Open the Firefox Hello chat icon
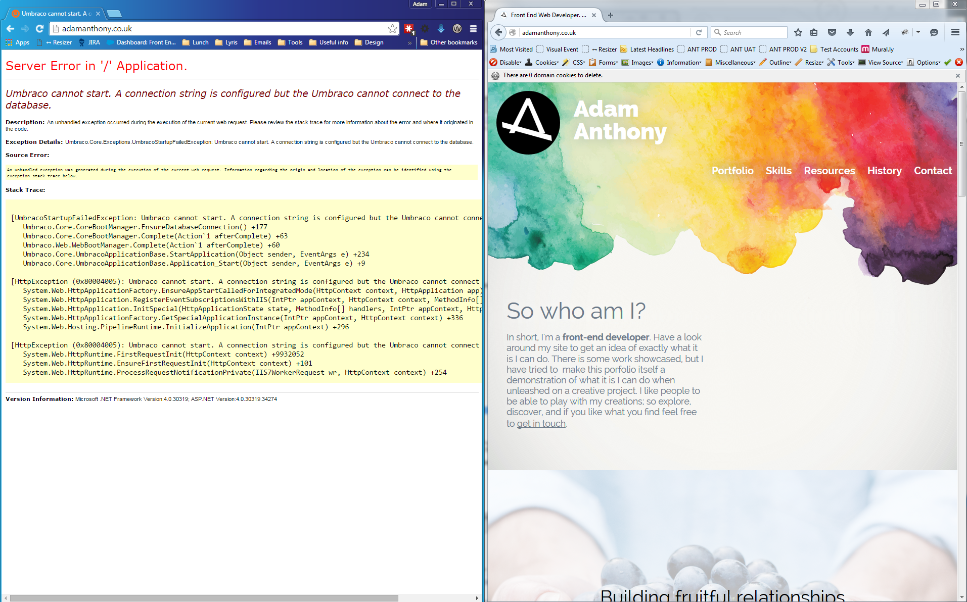967x602 pixels. (934, 32)
